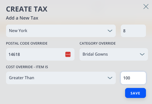This screenshot has height=104, width=152.
Task: Click the selected 'Bridal Gowns' text
Action: click(95, 54)
